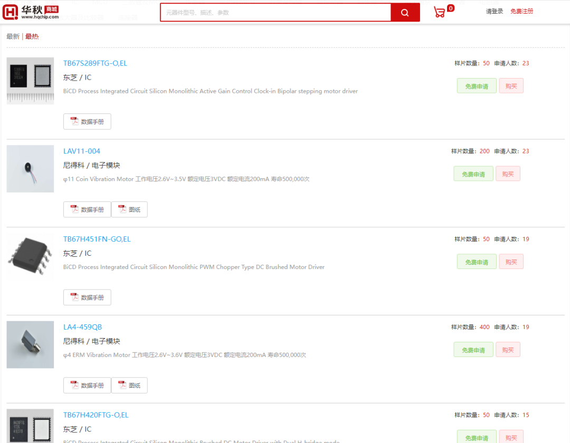Click the red search magnifier button

(x=405, y=13)
